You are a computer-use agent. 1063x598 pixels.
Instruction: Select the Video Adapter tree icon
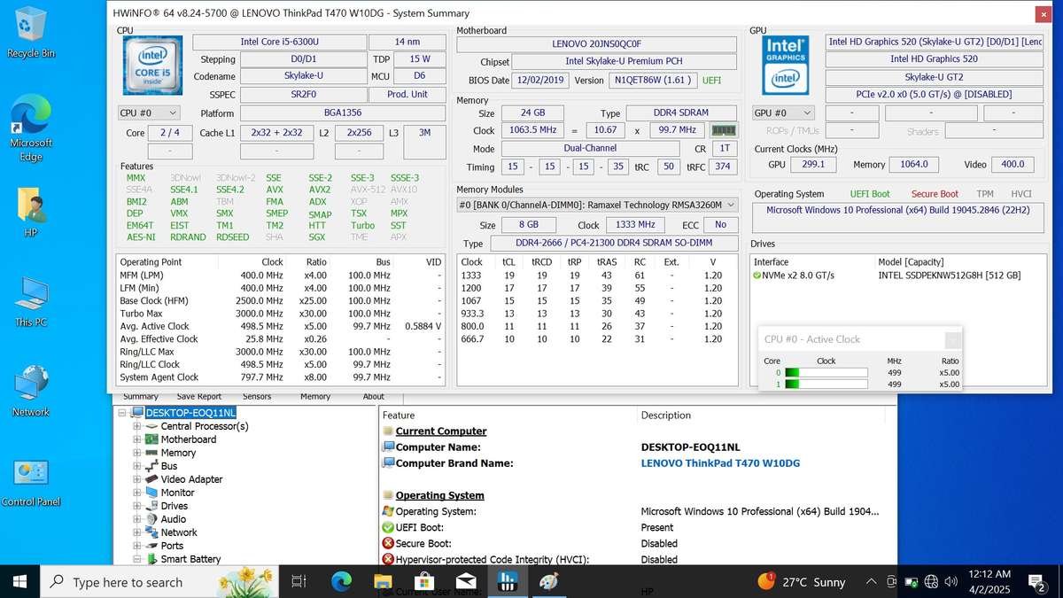pos(151,479)
